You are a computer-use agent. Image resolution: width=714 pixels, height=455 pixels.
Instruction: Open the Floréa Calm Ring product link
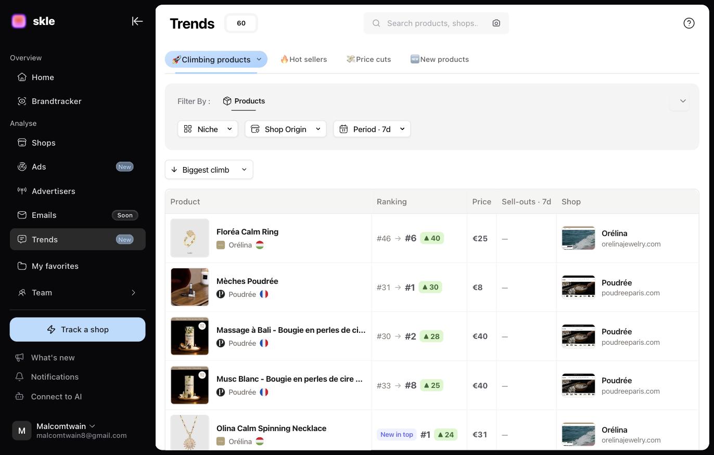point(247,232)
